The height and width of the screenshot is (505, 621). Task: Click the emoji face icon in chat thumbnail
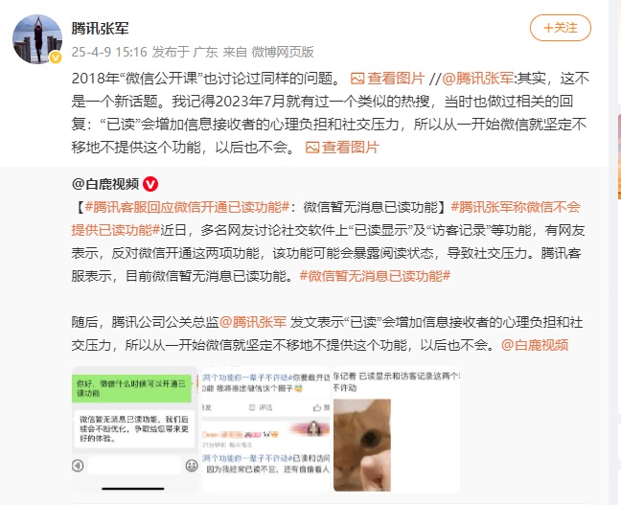[192, 466]
